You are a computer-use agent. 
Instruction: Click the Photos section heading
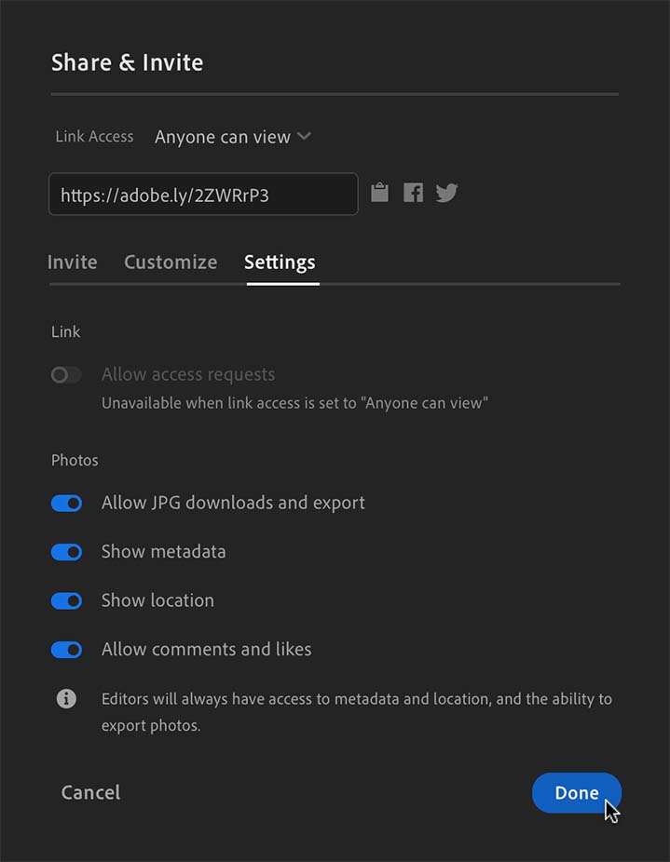(x=75, y=460)
